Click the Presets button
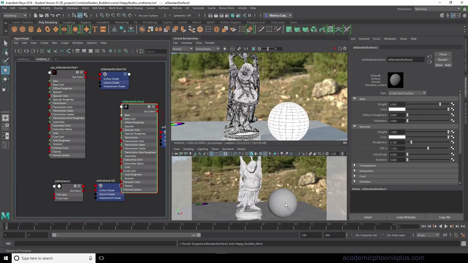 tap(443, 60)
